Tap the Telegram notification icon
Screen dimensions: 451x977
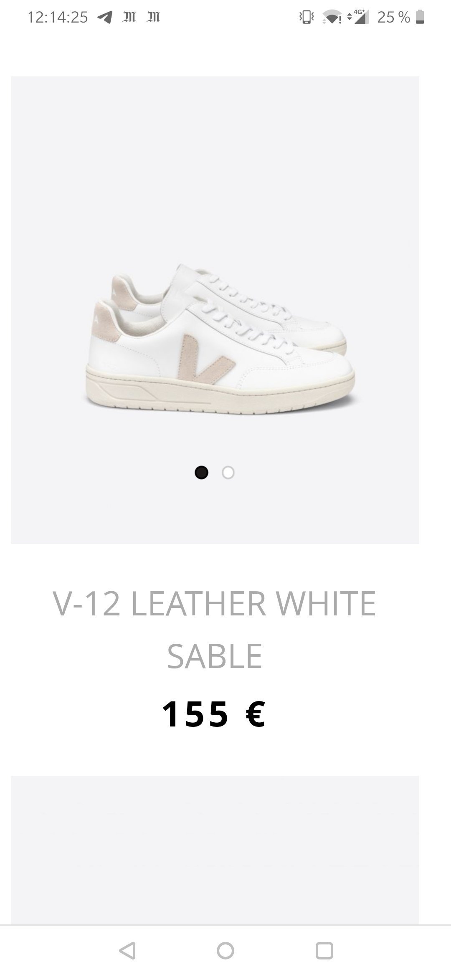tap(105, 17)
